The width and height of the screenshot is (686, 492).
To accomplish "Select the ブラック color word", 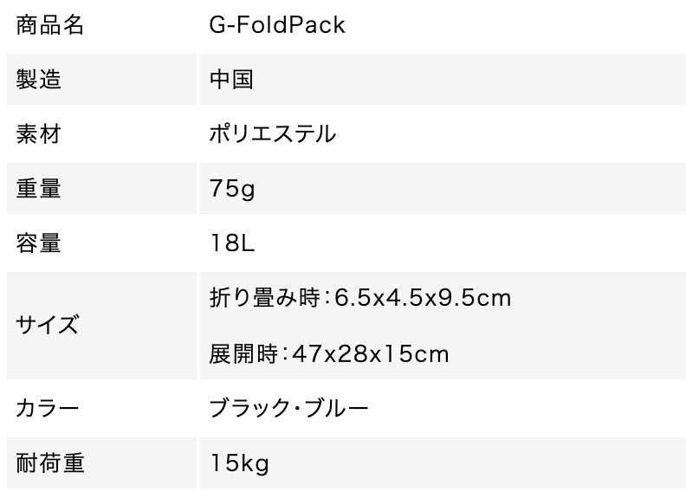I will 250,408.
